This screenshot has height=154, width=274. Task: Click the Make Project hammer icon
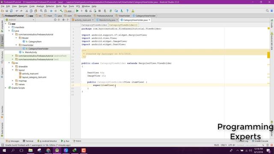[x=61, y=11]
